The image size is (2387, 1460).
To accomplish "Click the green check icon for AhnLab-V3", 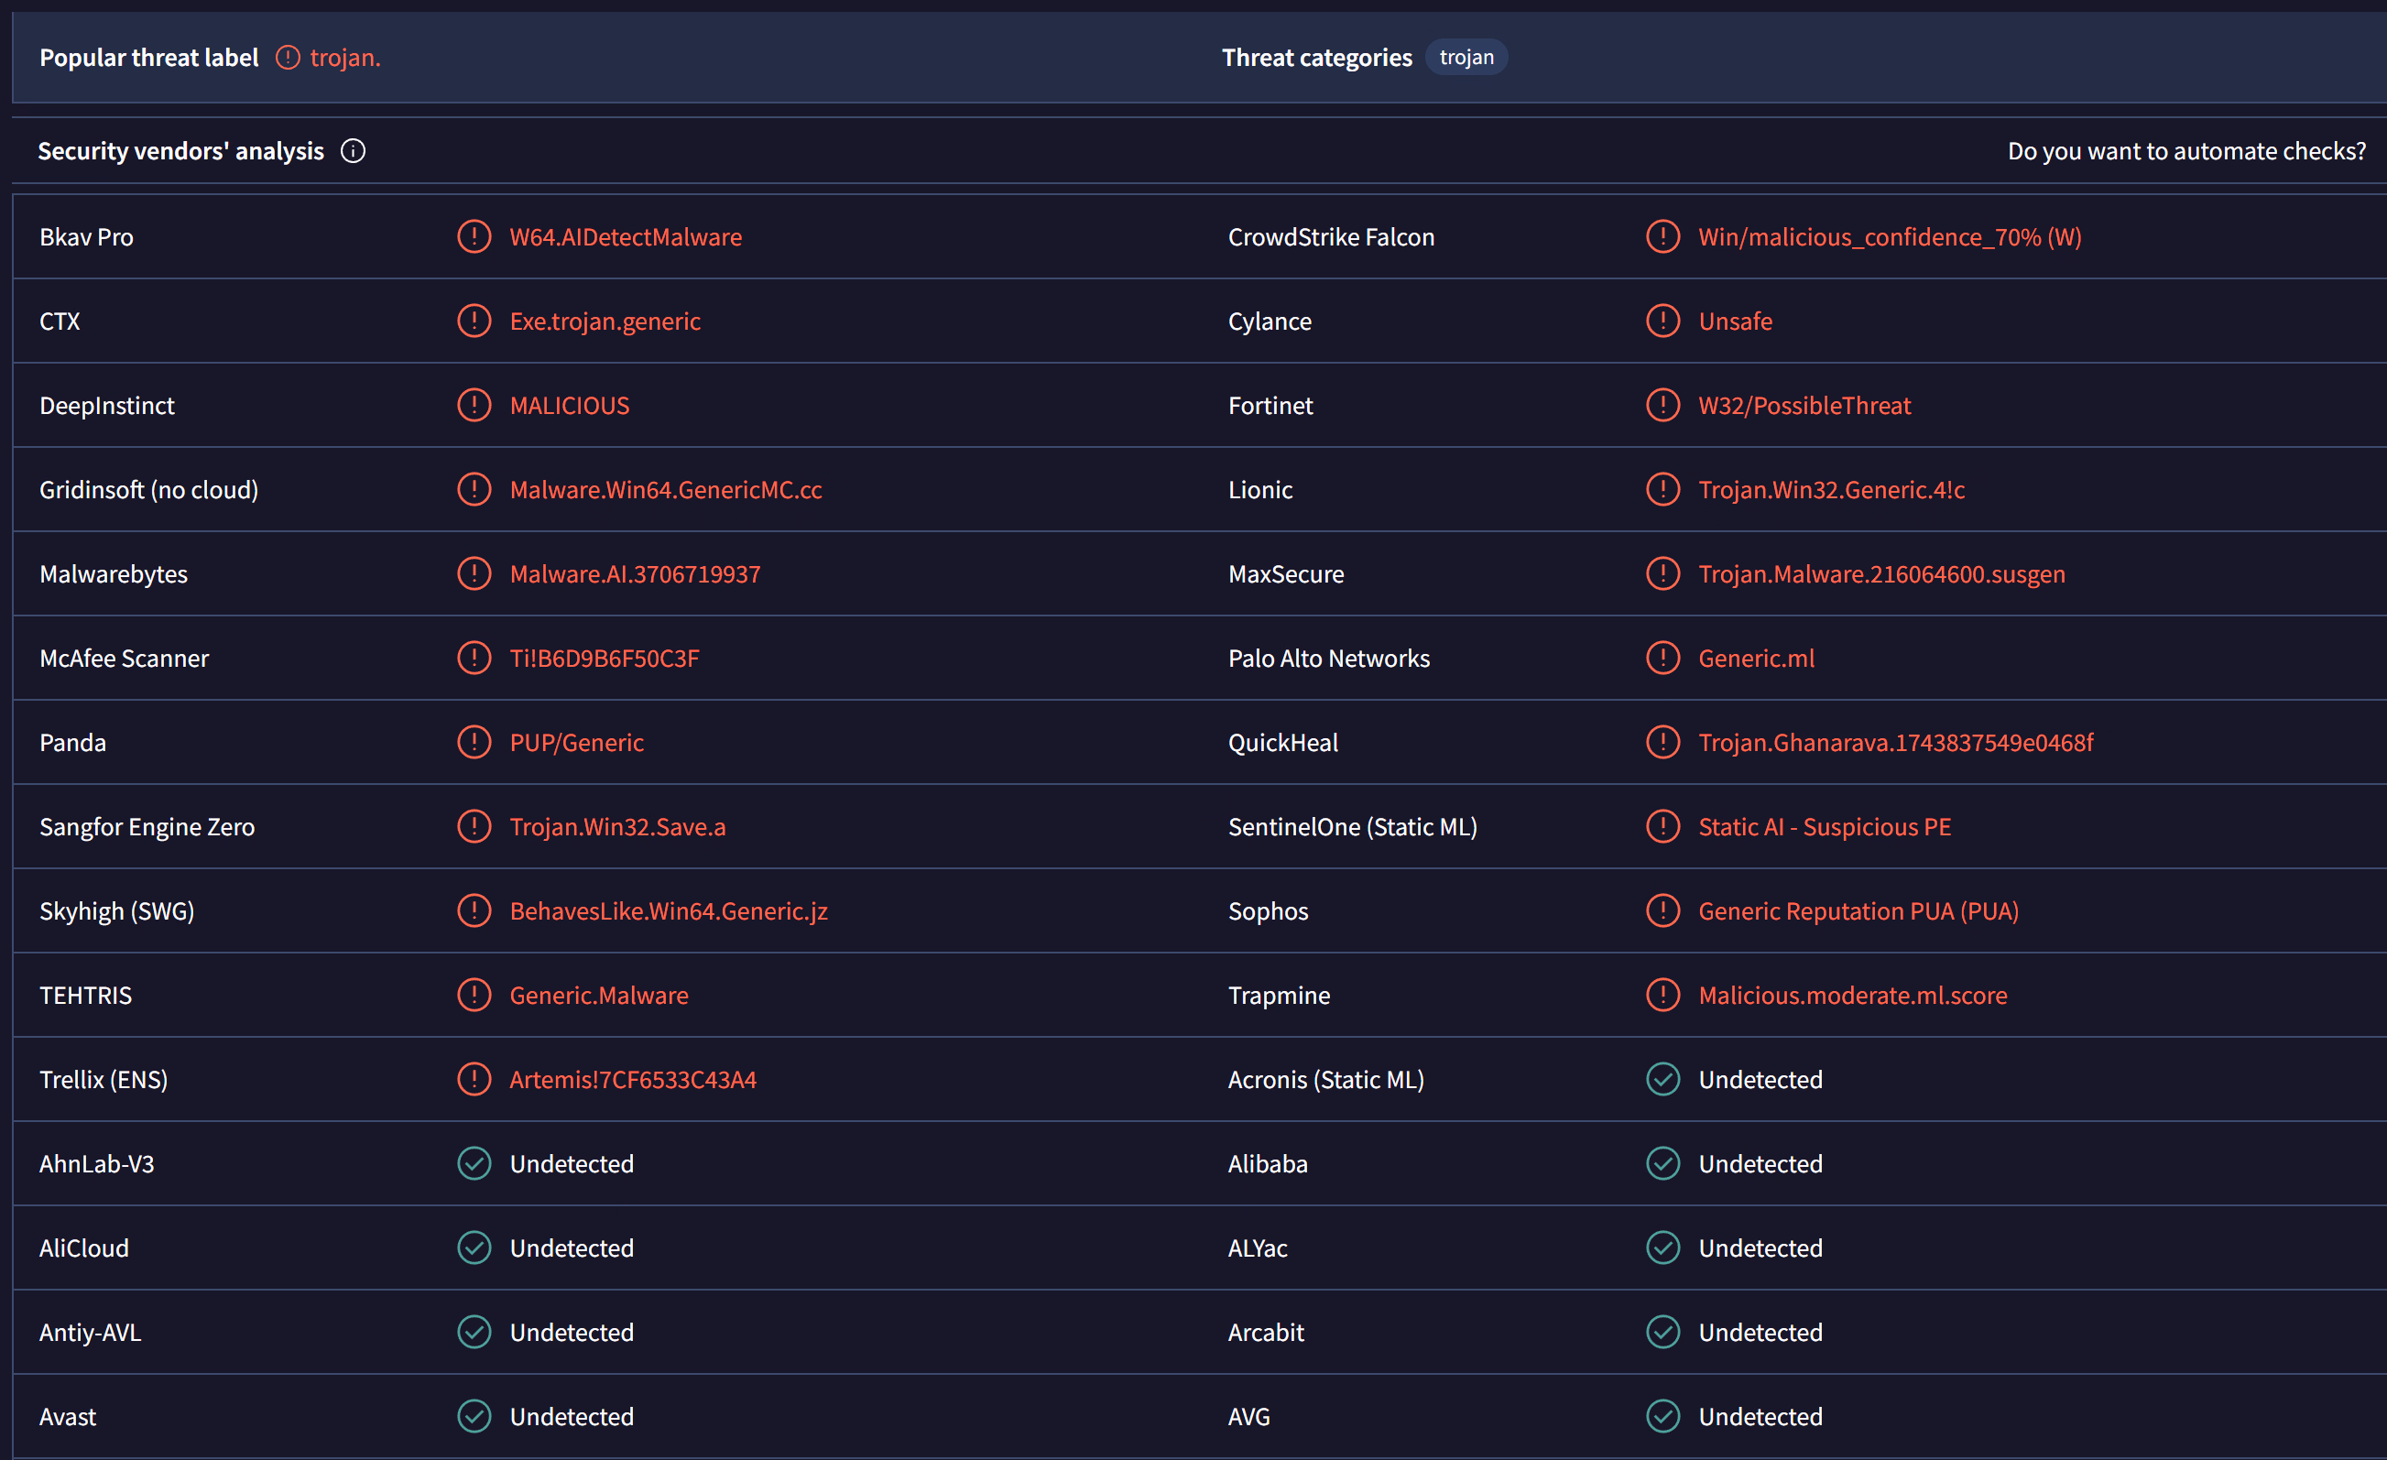I will [474, 1162].
